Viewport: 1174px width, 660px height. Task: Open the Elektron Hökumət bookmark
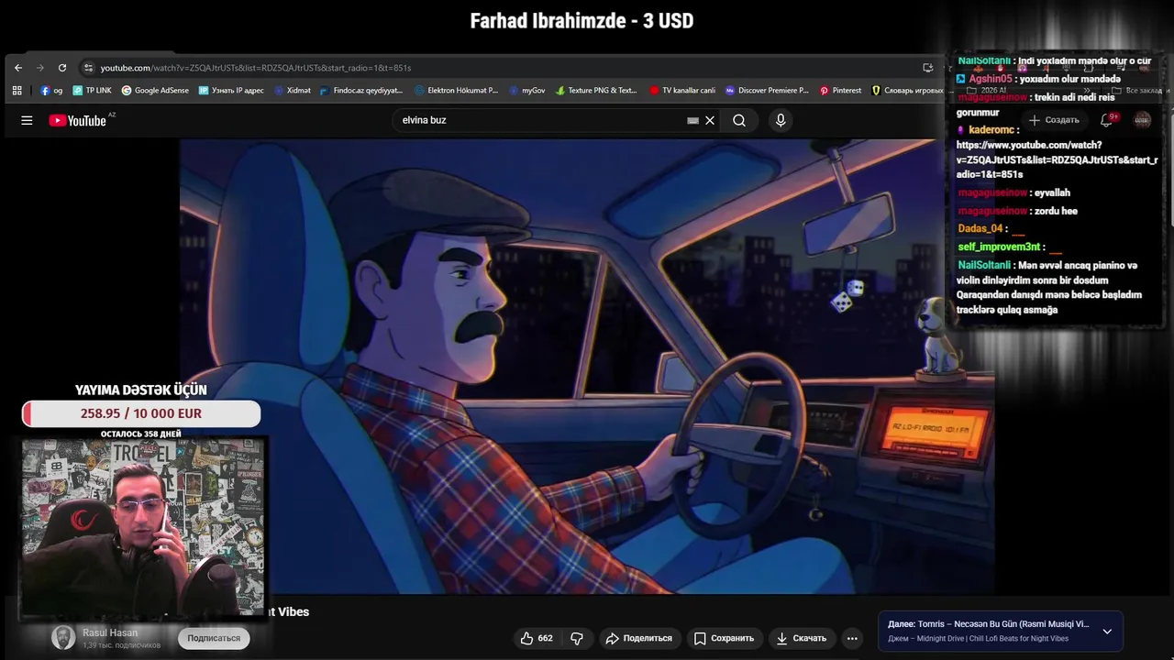click(x=457, y=91)
